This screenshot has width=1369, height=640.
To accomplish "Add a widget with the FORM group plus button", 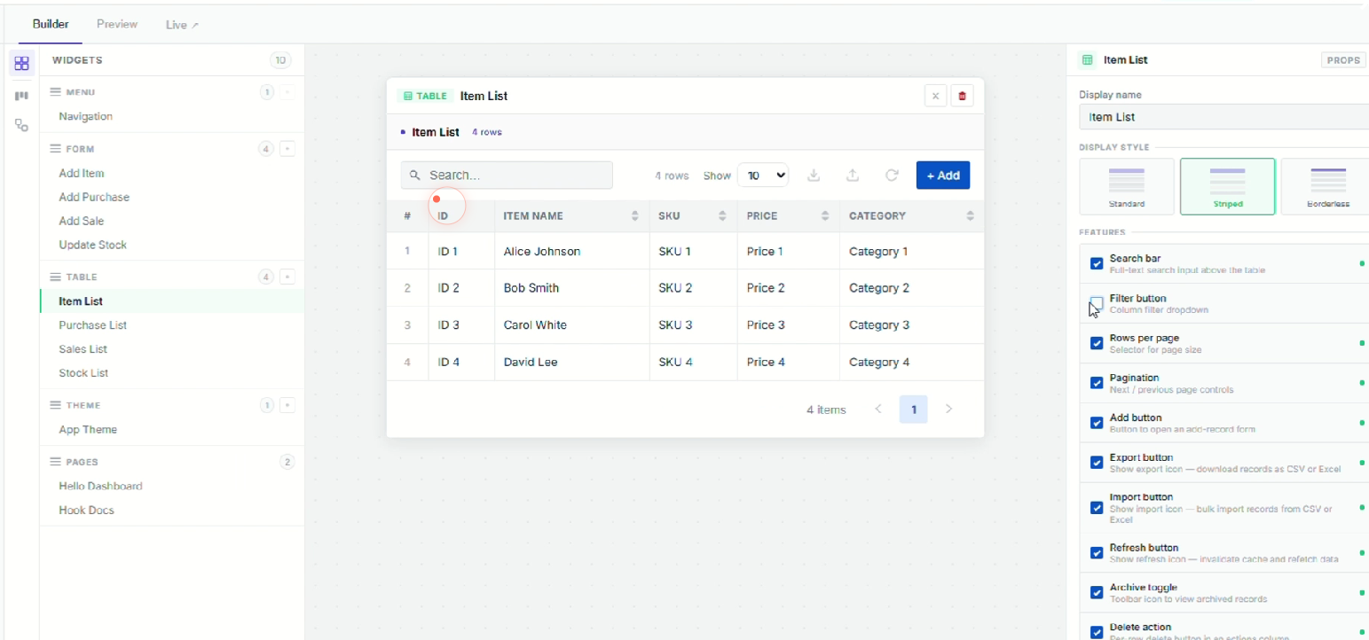I will pos(287,149).
